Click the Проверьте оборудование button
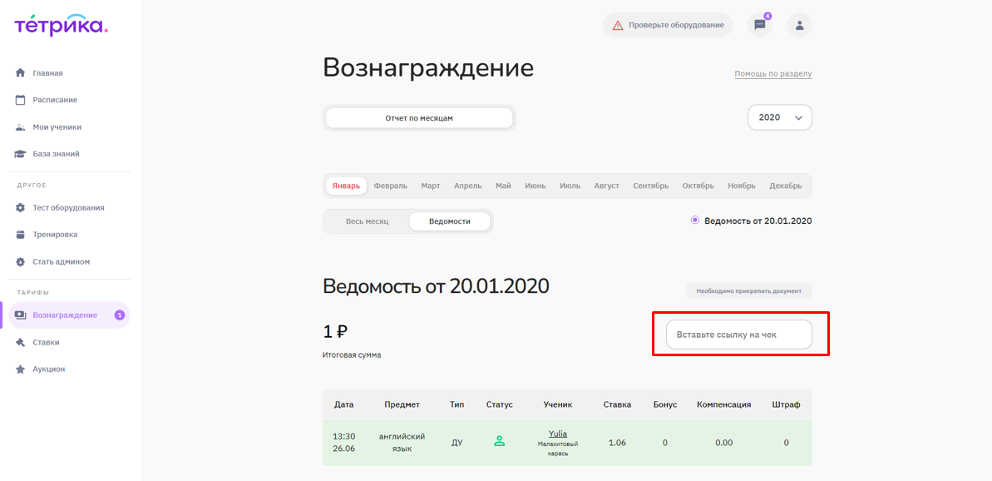Viewport: 992px width, 481px height. [668, 25]
